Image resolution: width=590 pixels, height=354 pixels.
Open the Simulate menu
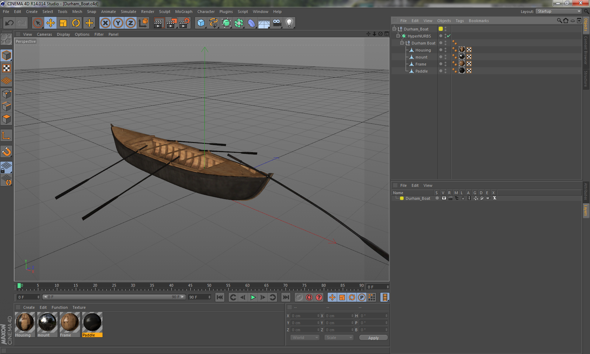tap(129, 12)
